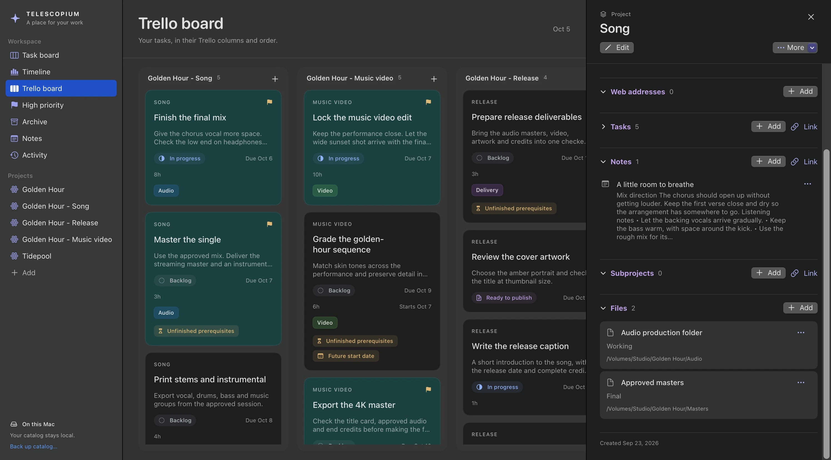Open the More dropdown menu
Screen dimensions: 831x460
tap(795, 47)
